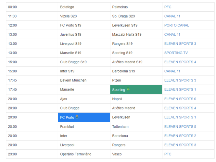Click the Juventus S19 cell
This screenshot has width=216, height=162.
pos(84,34)
